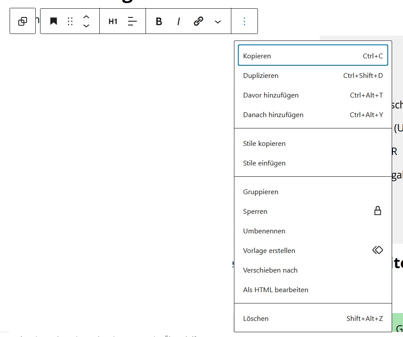403x337 pixels.
Task: Click the insert link icon
Action: 198,21
